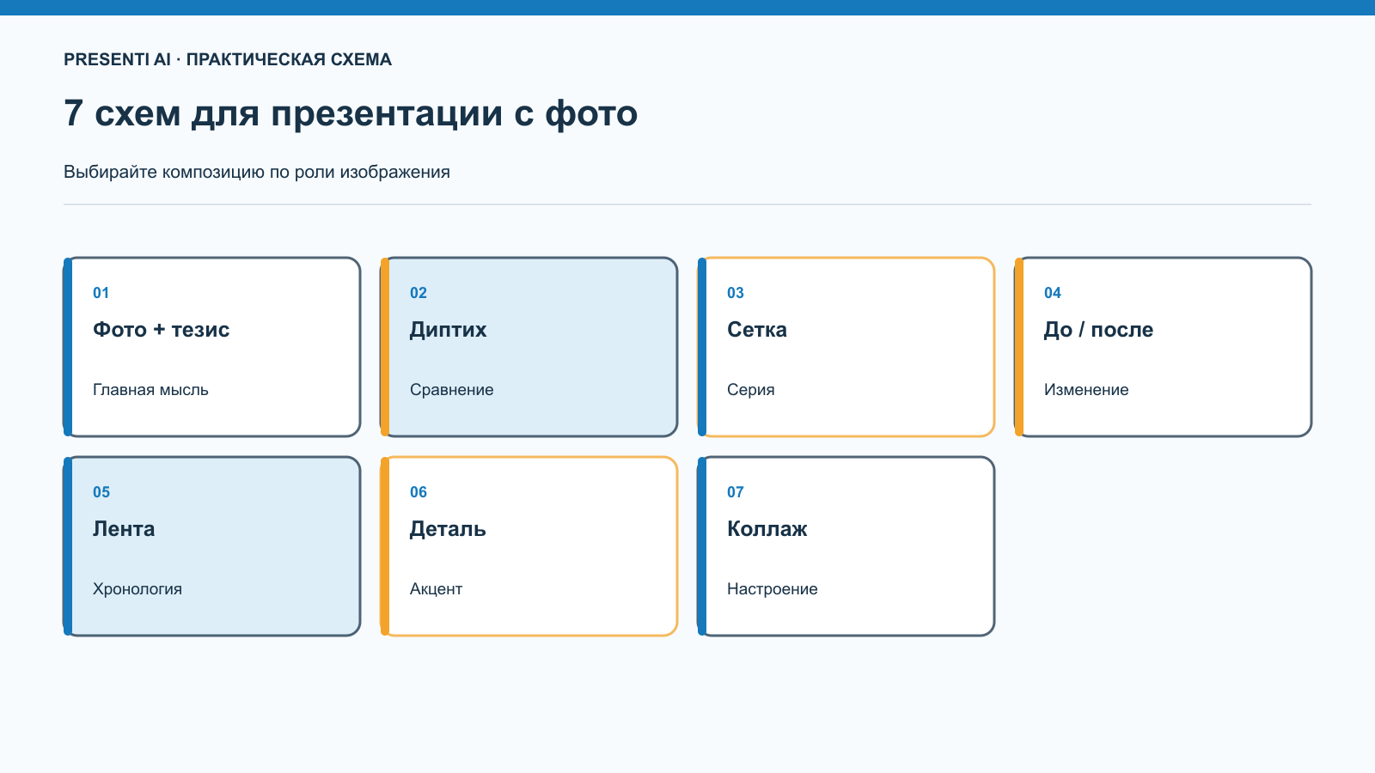This screenshot has width=1375, height=773.
Task: Click number 04 label
Action: pyautogui.click(x=1053, y=293)
